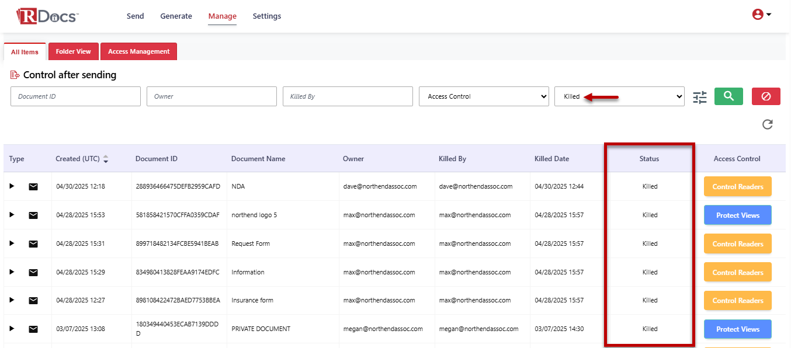
Task: Click killed date 03/07/2025 14:30
Action: [x=559, y=329]
